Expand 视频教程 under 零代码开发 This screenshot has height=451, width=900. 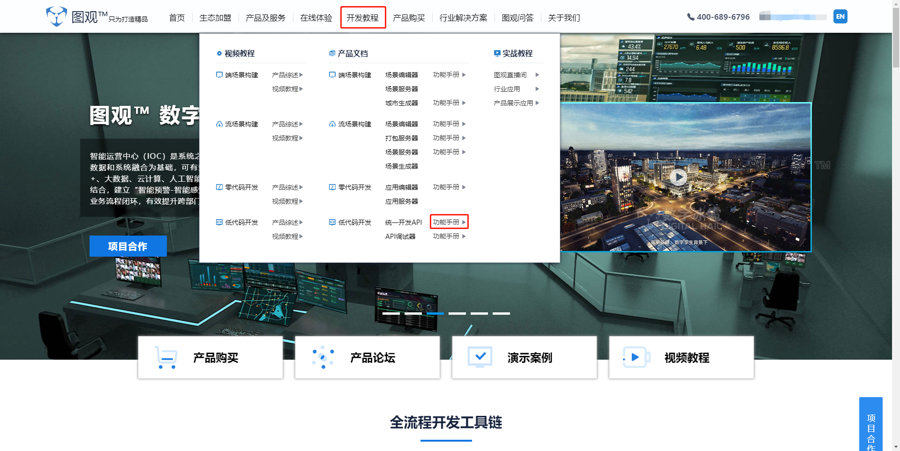pos(287,201)
